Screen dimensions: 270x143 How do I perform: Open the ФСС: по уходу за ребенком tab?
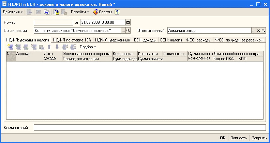pyautogui.click(x=239, y=40)
